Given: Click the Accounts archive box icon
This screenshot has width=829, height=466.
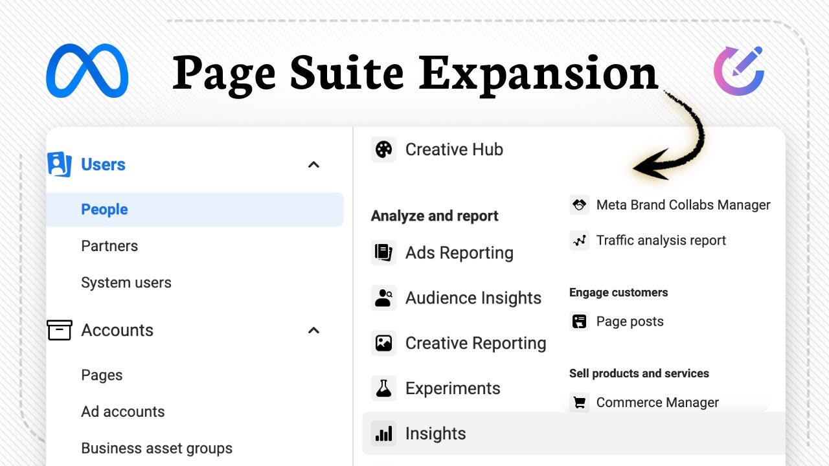Looking at the screenshot, I should (x=59, y=330).
